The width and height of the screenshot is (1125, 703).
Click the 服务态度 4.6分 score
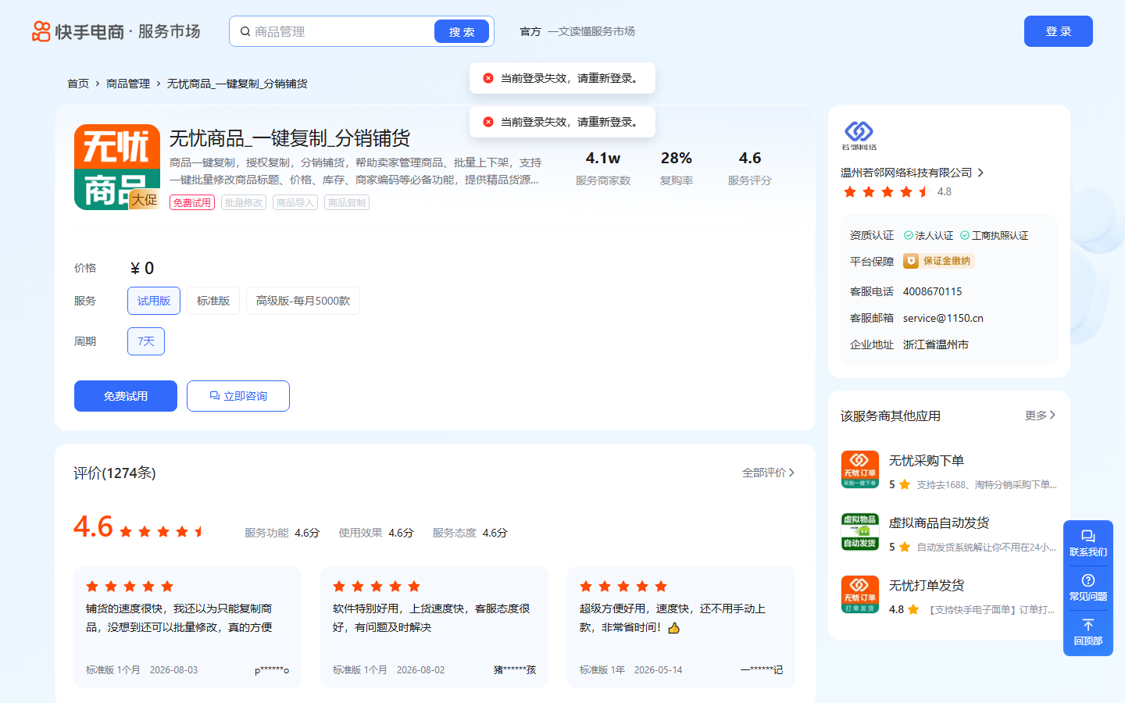470,533
